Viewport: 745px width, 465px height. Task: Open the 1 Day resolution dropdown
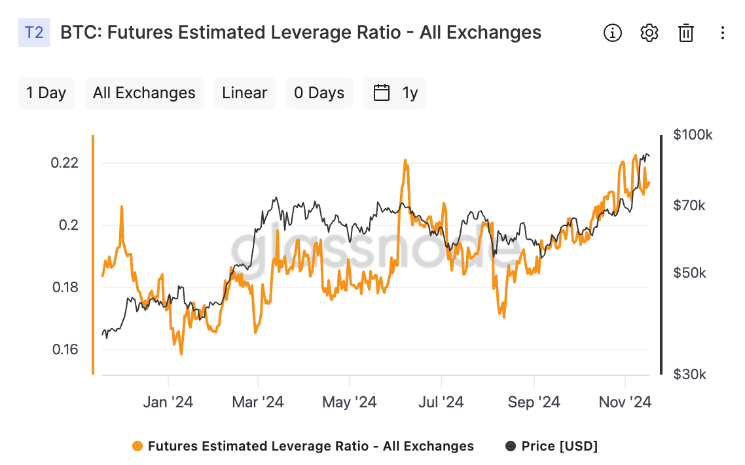[46, 93]
